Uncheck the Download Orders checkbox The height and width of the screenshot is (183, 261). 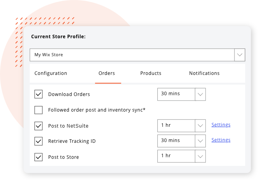[x=39, y=94]
